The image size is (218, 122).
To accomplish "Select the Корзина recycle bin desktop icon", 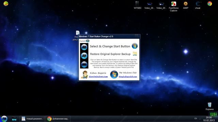I will coord(209,106).
